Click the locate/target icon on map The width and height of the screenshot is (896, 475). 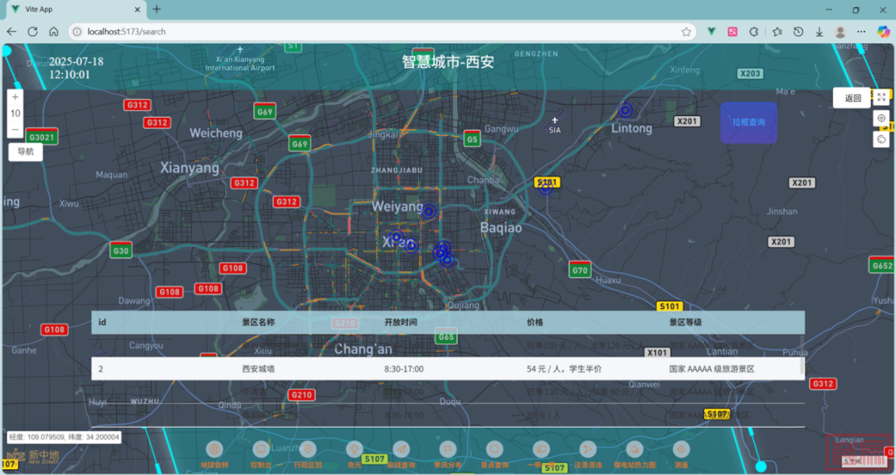tap(881, 119)
